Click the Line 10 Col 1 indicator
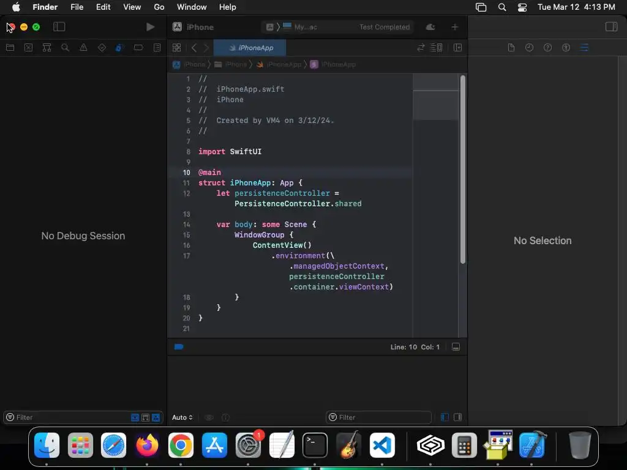 click(x=415, y=347)
